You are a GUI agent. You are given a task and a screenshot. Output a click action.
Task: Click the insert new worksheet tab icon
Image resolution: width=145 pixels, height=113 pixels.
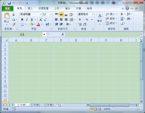pos(59,105)
